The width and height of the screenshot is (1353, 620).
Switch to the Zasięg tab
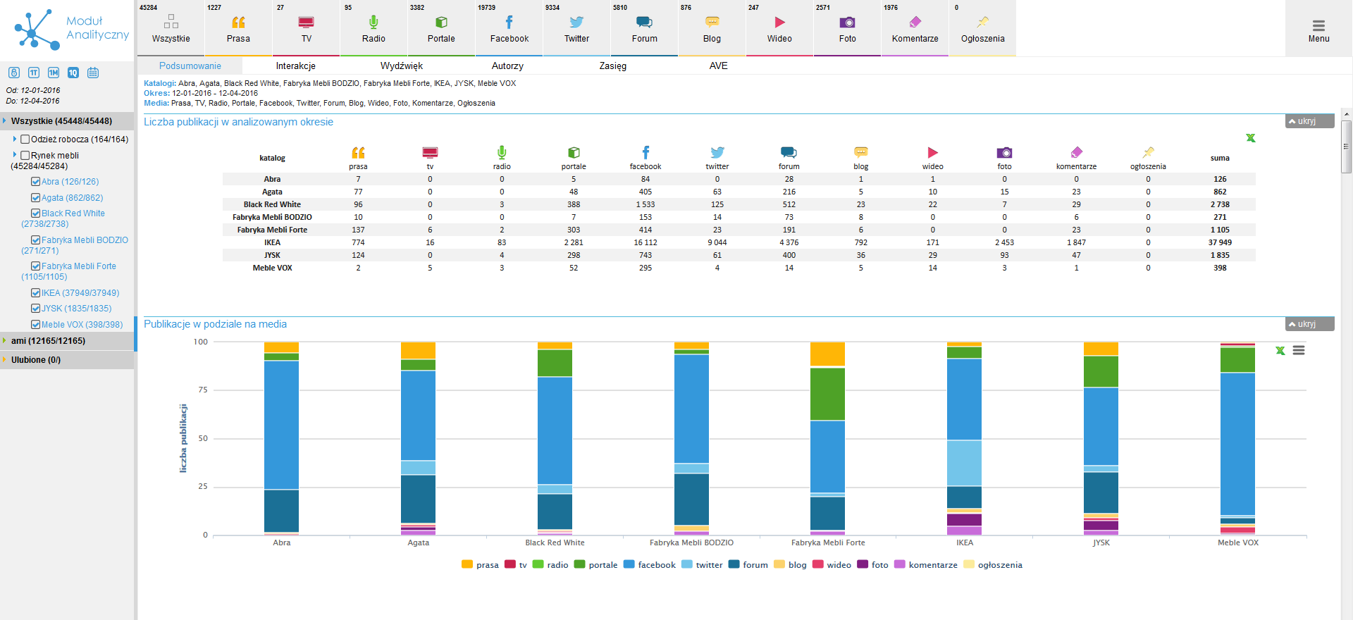(613, 66)
